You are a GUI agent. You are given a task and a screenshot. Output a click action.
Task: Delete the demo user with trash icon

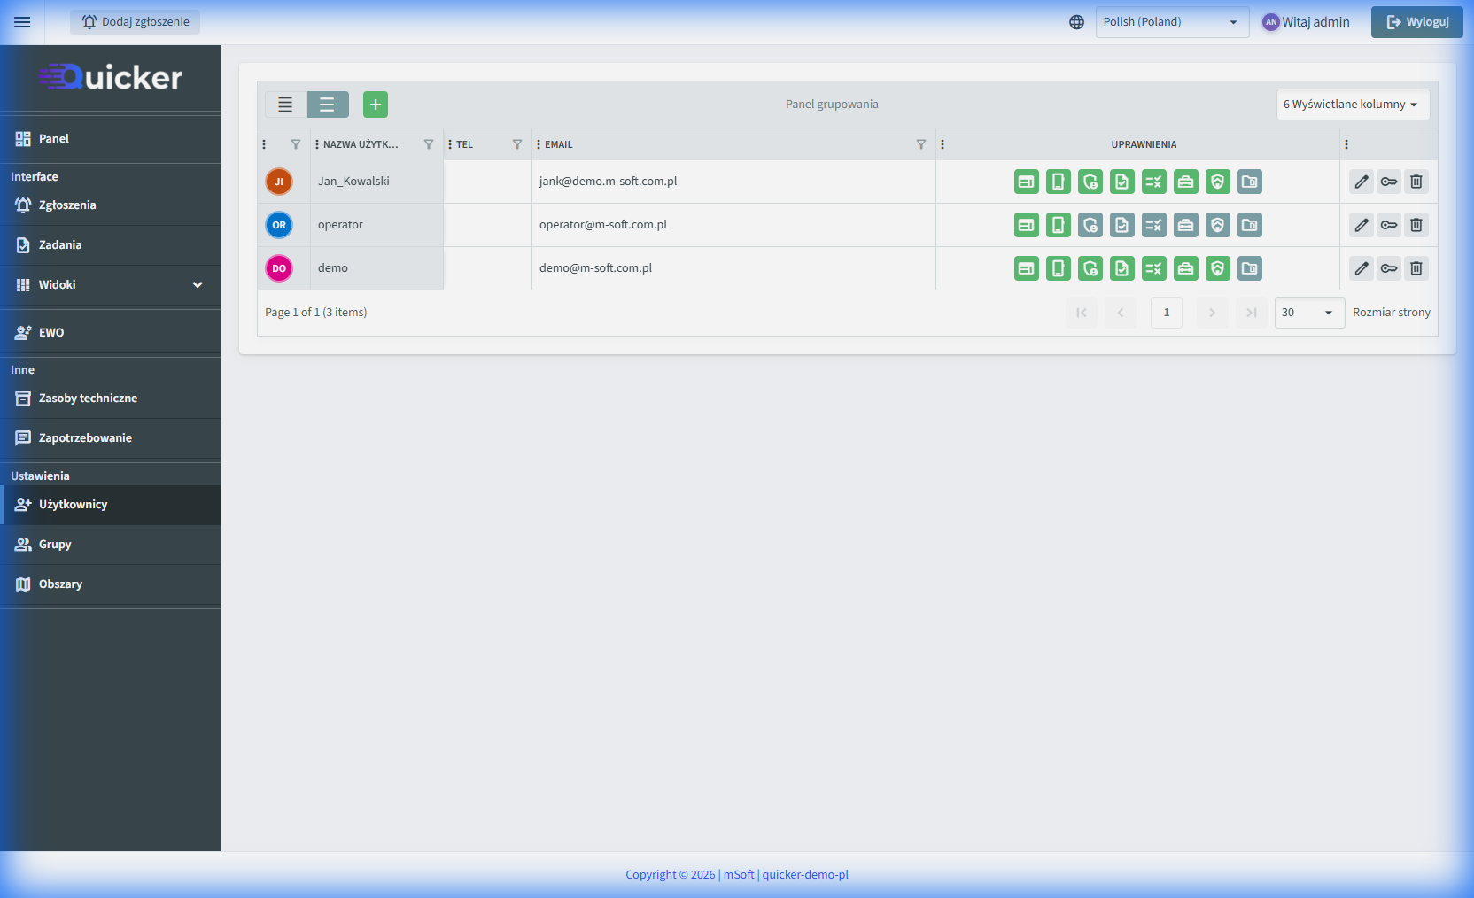1416,268
